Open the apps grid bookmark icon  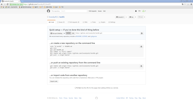[1, 7]
